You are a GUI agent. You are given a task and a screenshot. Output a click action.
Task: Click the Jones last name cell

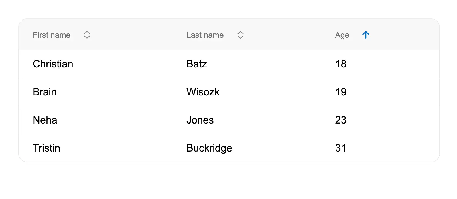[x=200, y=120]
